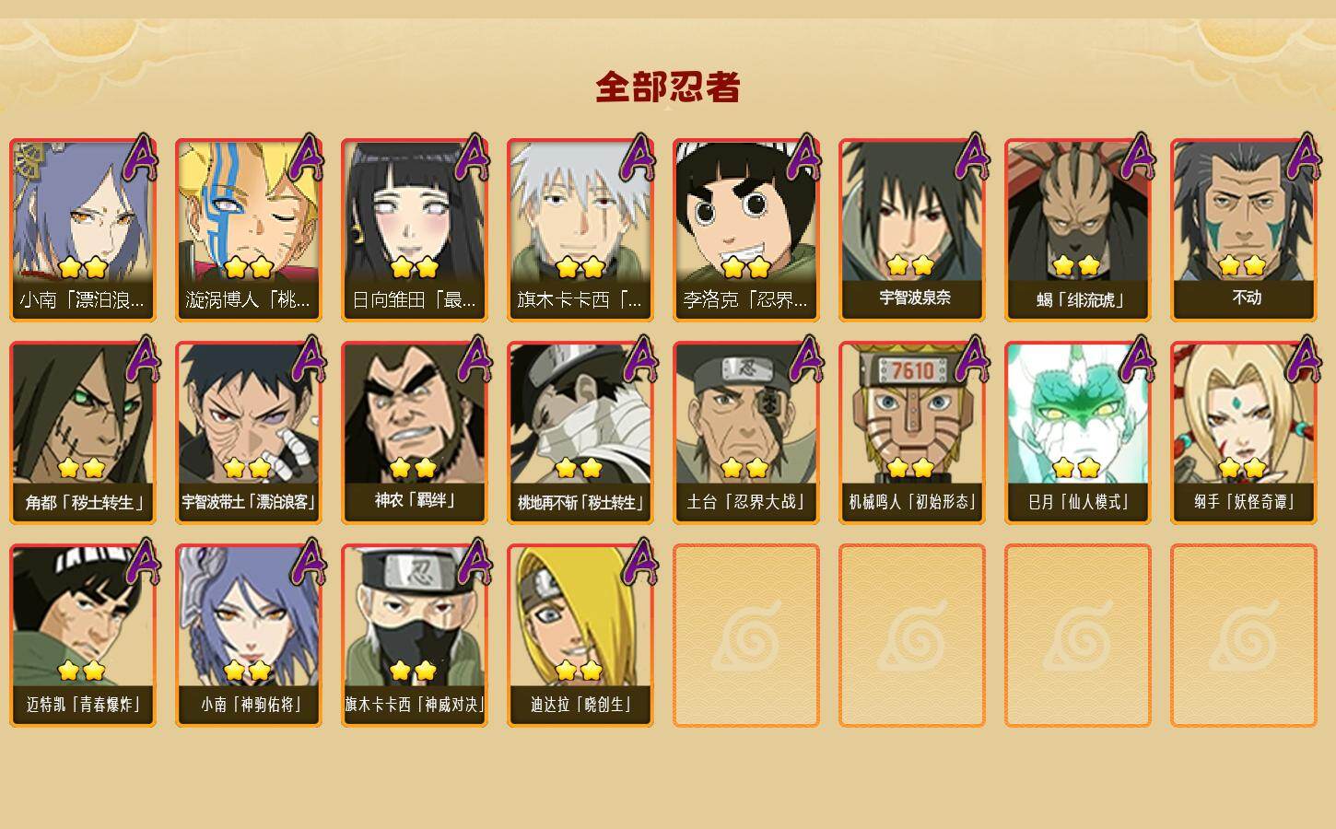
Task: Pick the 纲手「妖怪奇谭」 card
Action: pyautogui.click(x=1244, y=433)
